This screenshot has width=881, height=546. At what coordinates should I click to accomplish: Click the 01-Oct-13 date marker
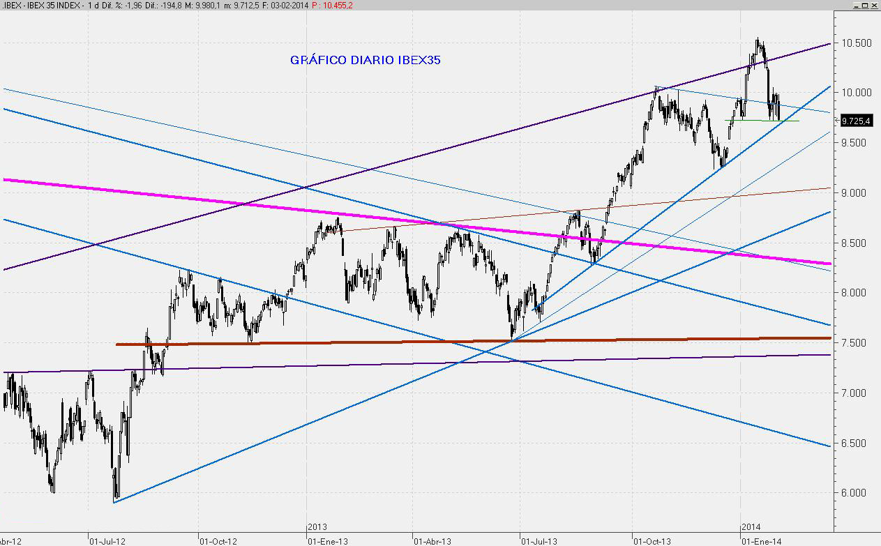(652, 540)
